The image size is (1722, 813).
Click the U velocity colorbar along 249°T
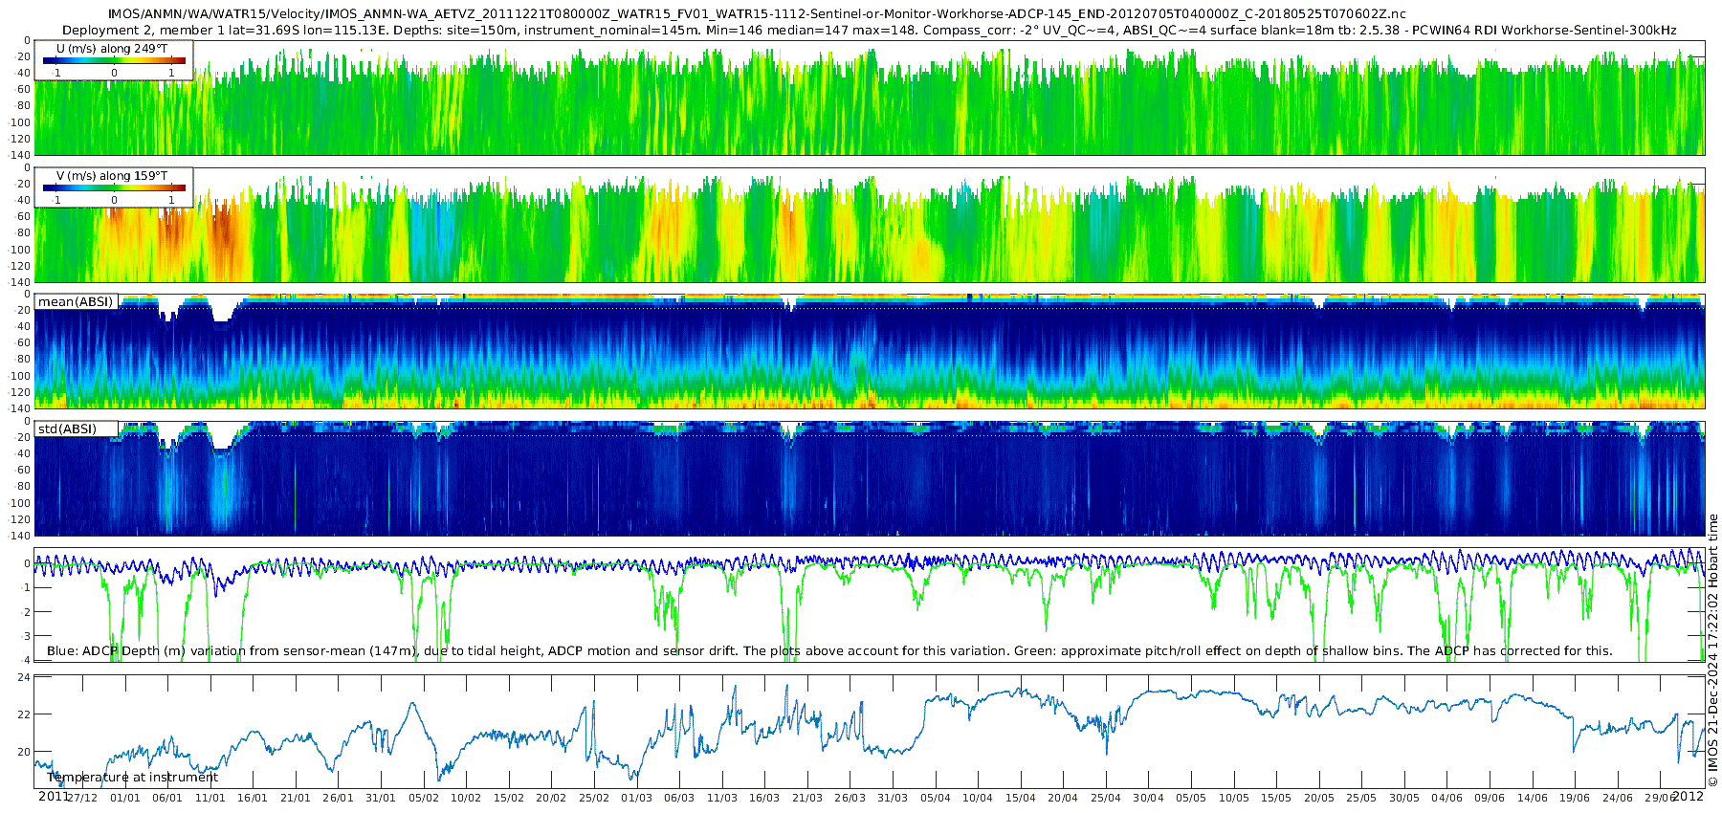[x=114, y=61]
